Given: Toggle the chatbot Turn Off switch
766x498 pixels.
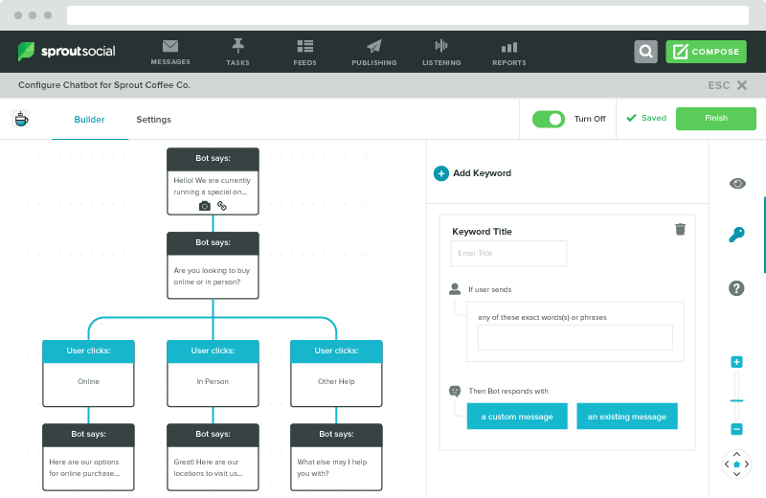Looking at the screenshot, I should pos(548,119).
